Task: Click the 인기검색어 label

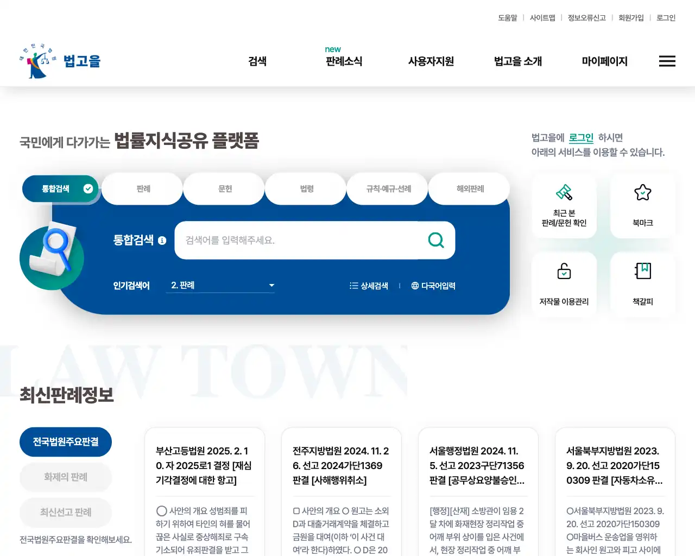Action: coord(131,286)
